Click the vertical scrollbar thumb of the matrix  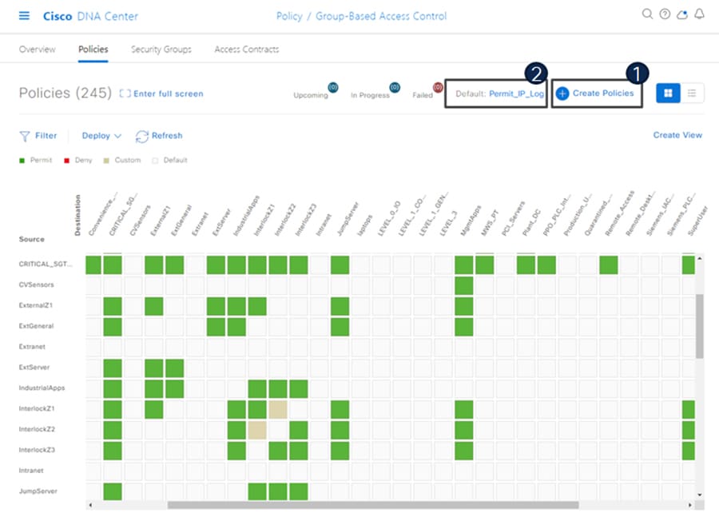pos(699,326)
